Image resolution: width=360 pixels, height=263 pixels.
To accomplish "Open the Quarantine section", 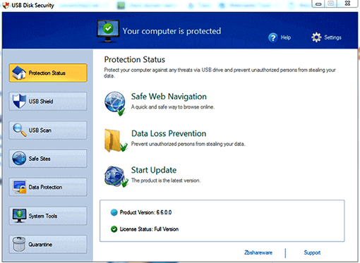I will pyautogui.click(x=48, y=244).
